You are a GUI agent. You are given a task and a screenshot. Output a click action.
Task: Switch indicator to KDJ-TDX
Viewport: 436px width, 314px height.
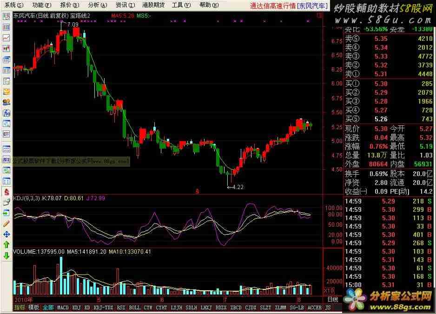click(104, 307)
